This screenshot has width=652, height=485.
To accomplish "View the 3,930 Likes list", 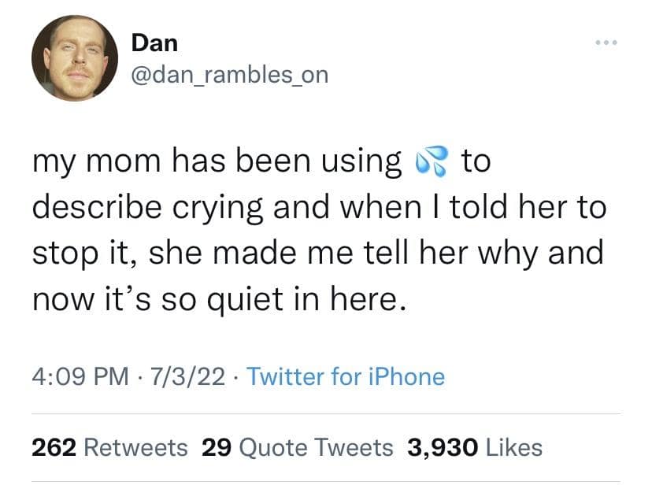I will (475, 448).
